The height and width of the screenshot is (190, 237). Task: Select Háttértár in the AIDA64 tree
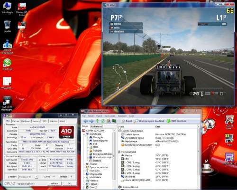(92, 180)
